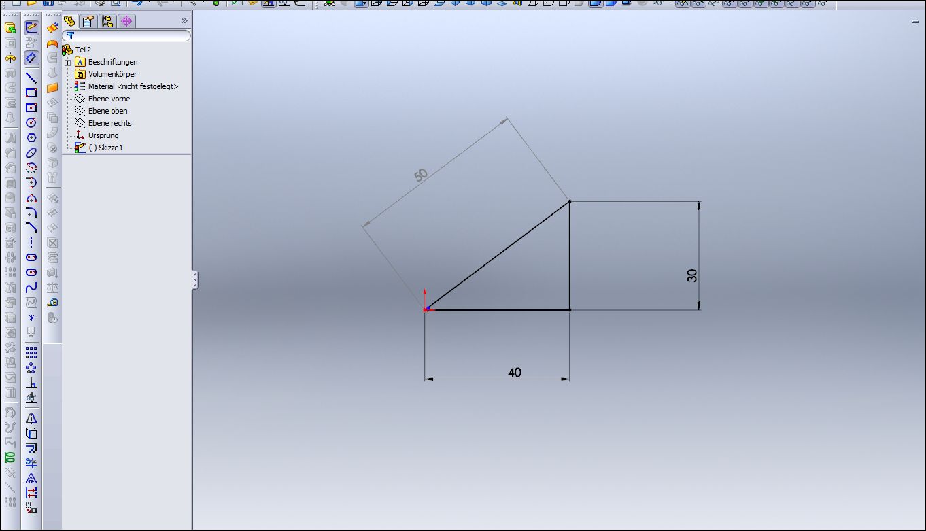
Task: Switch to the ConfigurationManager tab
Action: (x=107, y=21)
